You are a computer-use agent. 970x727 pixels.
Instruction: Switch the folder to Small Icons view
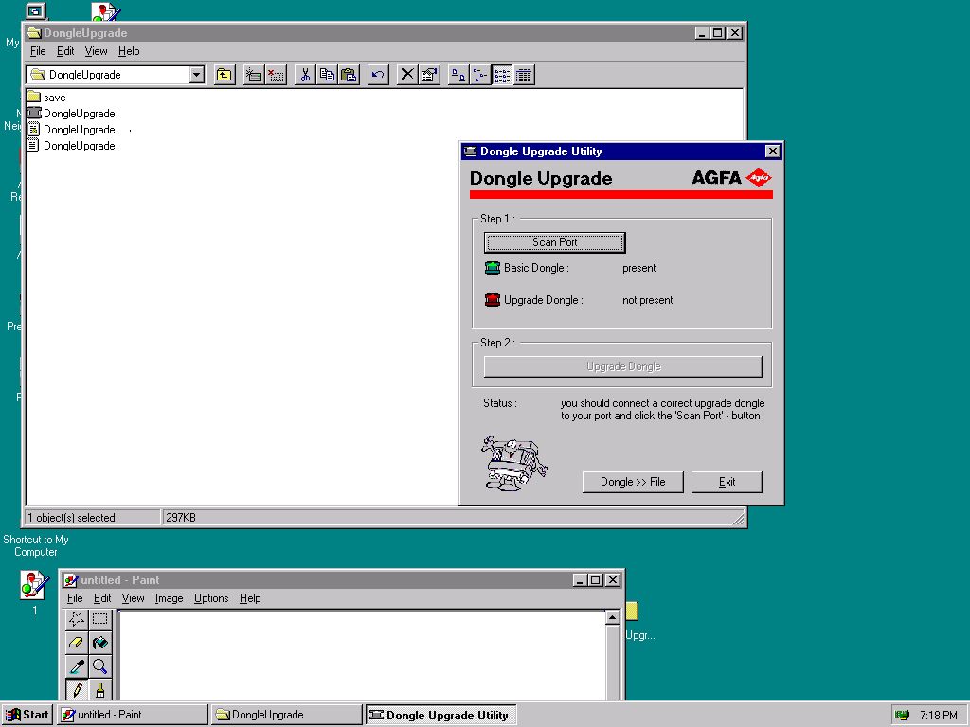pos(480,75)
